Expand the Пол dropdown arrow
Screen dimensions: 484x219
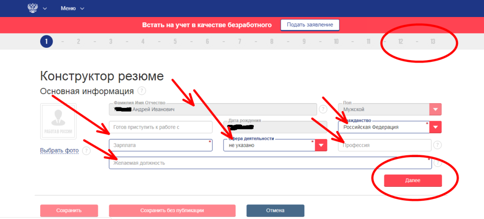point(435,109)
